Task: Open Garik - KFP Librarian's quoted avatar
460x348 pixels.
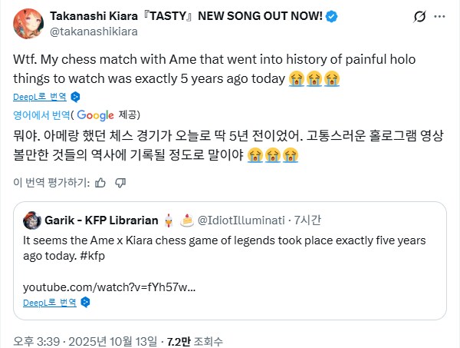Action: (31, 220)
